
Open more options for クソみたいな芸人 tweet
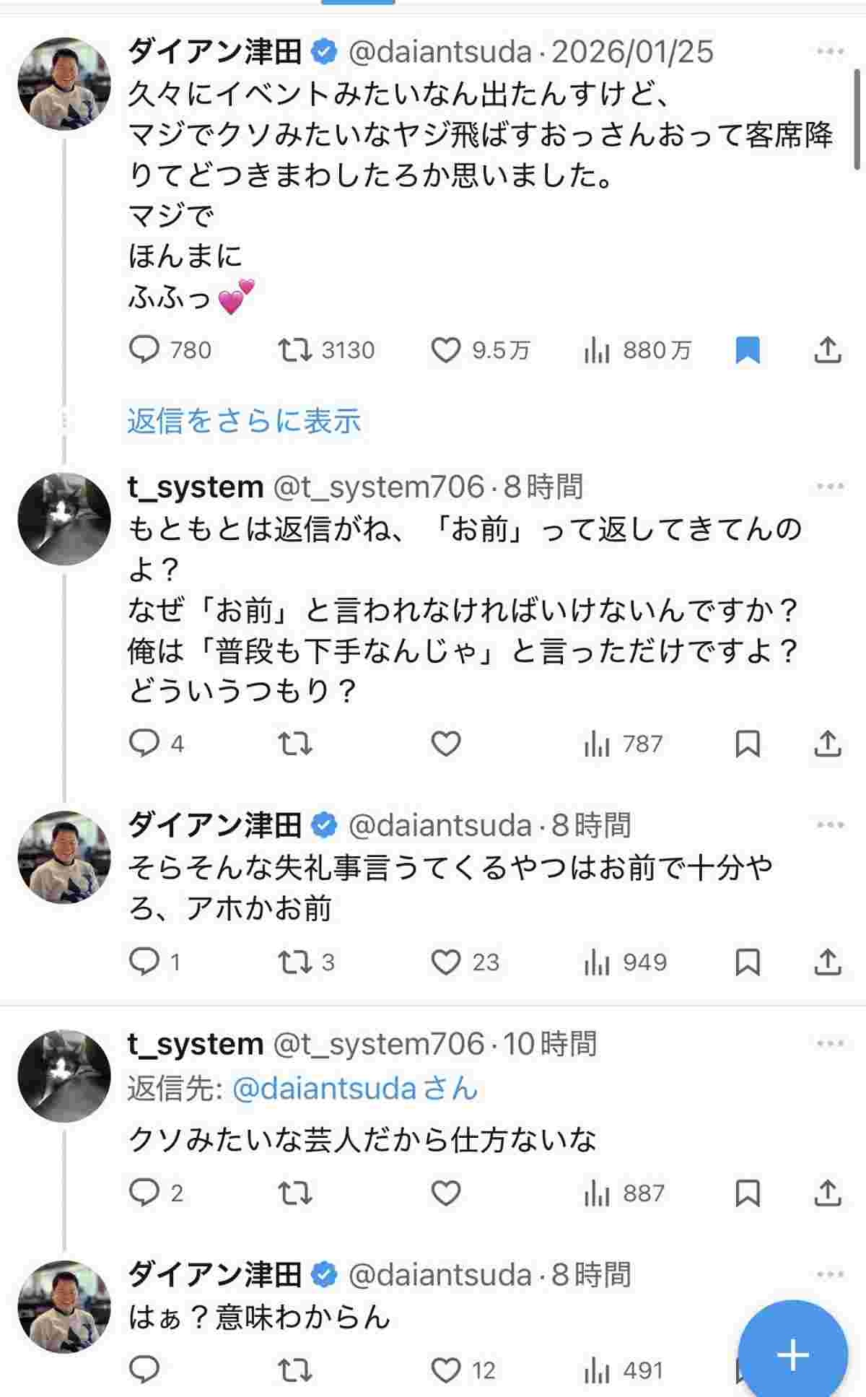(830, 1044)
